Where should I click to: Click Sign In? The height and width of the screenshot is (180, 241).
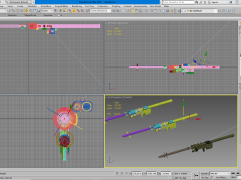(215, 2)
